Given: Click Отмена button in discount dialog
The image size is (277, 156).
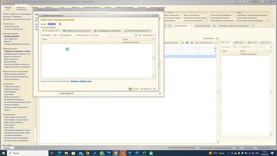Looking at the screenshot, I should (136, 89).
